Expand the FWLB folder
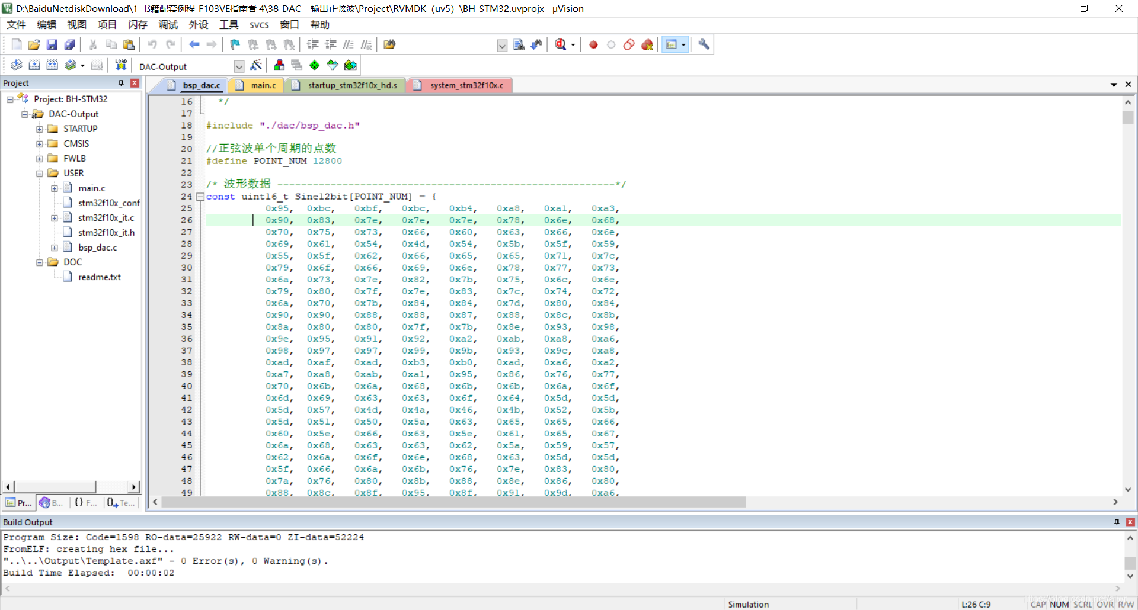The height and width of the screenshot is (610, 1138). [39, 159]
